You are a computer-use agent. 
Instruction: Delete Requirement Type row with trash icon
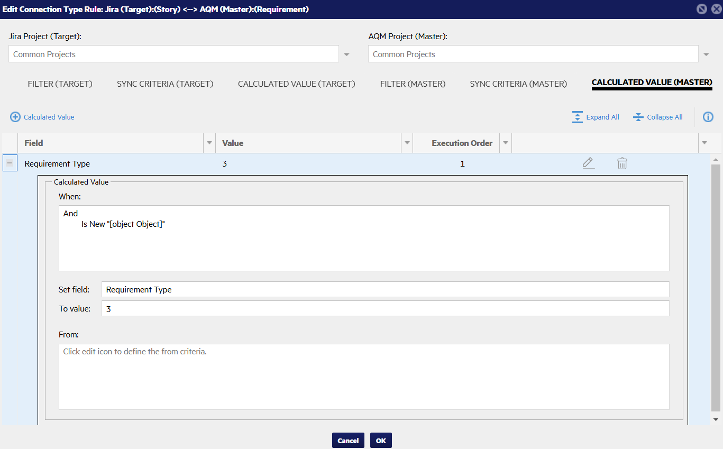[x=622, y=163]
